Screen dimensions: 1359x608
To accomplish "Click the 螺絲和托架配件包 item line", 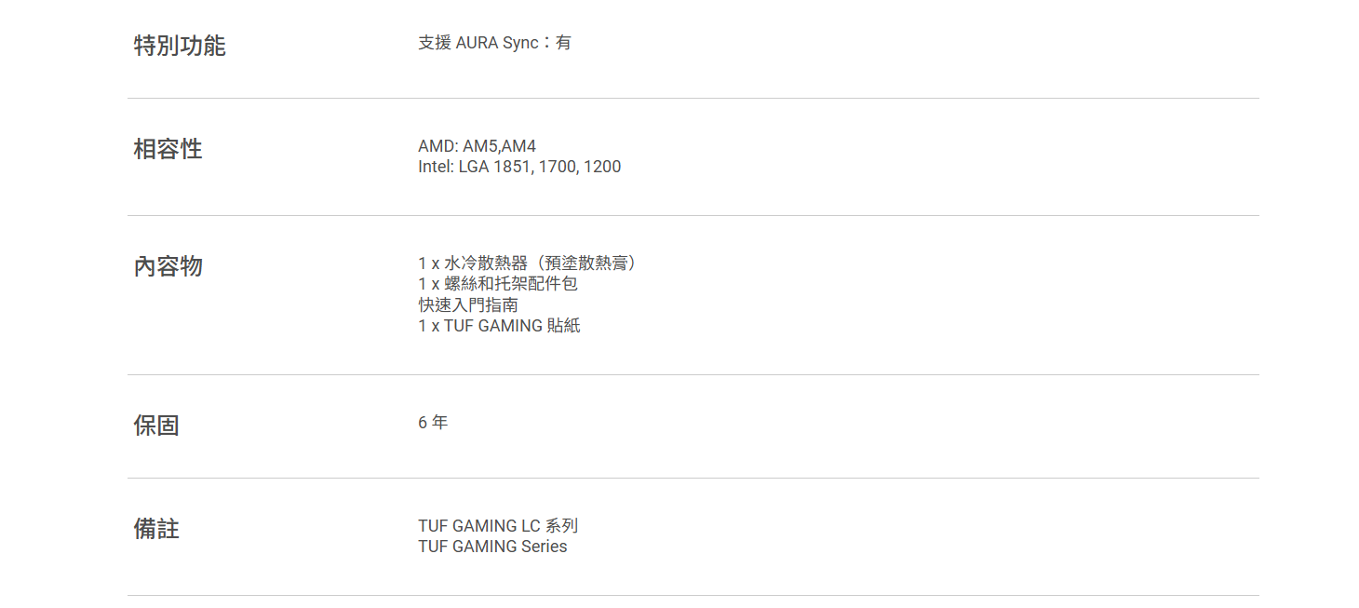I will (x=498, y=284).
